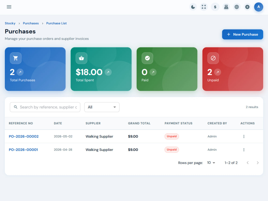Sort by Supplier column header
The image size is (268, 201).
tap(93, 123)
